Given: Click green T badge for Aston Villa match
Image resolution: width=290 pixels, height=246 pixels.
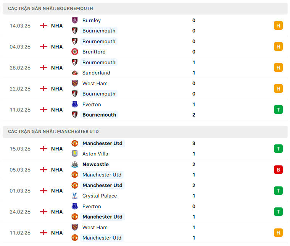Looking at the screenshot, I should pos(278,149).
